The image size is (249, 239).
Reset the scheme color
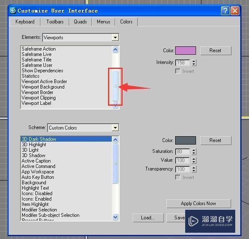point(216,140)
